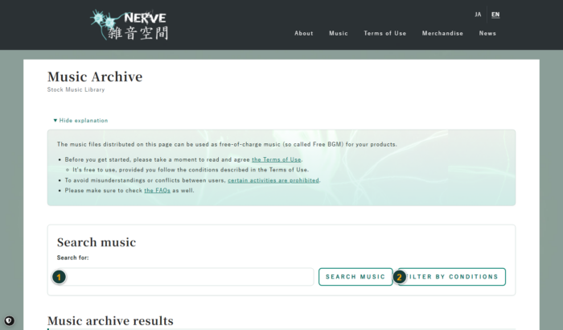Open Terms of Use in navigation
This screenshot has width=563, height=330.
coord(385,33)
